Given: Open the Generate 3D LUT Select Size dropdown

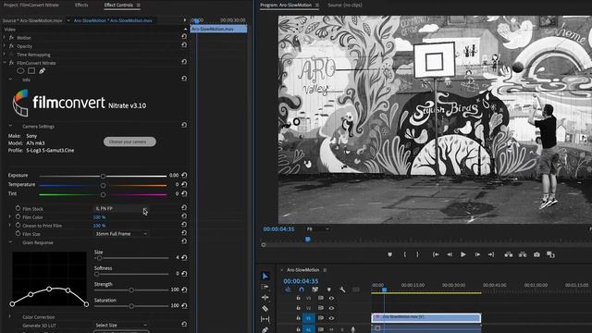Looking at the screenshot, I should (121, 325).
